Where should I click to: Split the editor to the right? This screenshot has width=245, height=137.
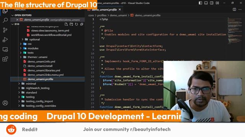pyautogui.click(x=234, y=10)
